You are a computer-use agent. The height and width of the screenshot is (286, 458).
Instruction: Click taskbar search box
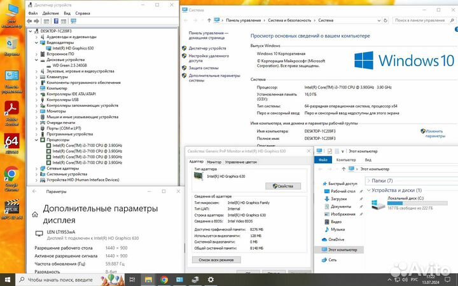pos(70,280)
